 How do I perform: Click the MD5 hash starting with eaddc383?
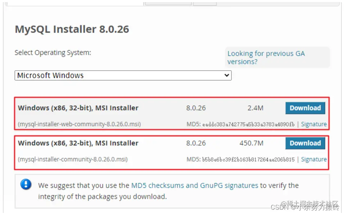point(248,124)
